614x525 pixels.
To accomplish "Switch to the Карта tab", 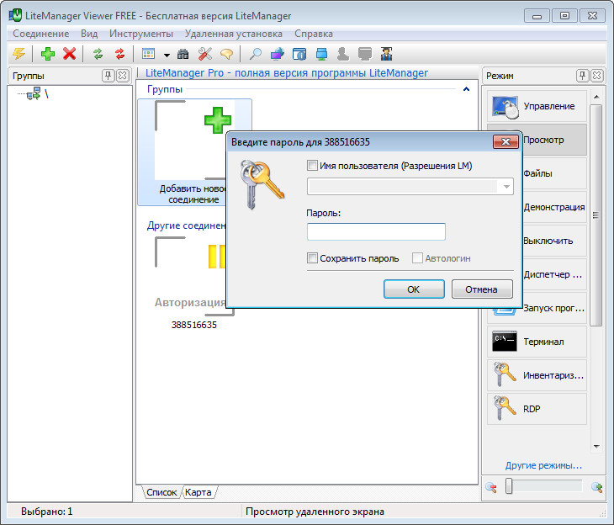I will tap(198, 492).
